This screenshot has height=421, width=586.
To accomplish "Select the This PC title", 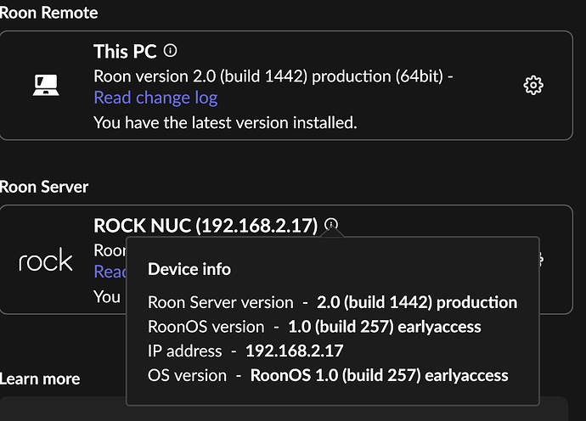I will click(125, 52).
